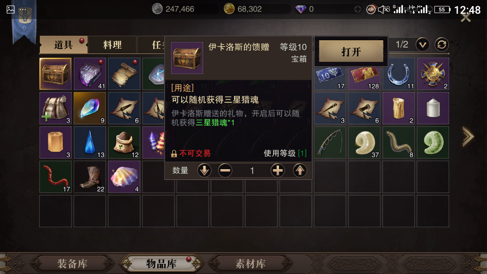This screenshot has height=274, width=487.
Task: Select the silver horseshoe item with 11
Action: 398,74
